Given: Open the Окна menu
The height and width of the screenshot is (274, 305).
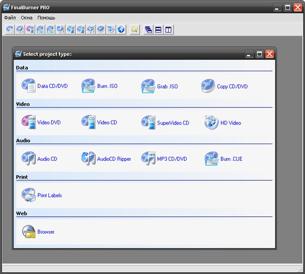Looking at the screenshot, I should [27, 18].
